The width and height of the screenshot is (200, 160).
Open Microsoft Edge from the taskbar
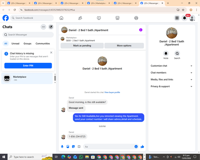coord(63,157)
